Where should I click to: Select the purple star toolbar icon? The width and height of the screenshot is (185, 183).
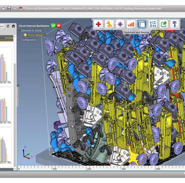(x=120, y=24)
